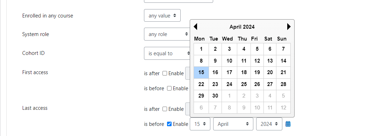Open the day dropdown showing 15

(200, 124)
